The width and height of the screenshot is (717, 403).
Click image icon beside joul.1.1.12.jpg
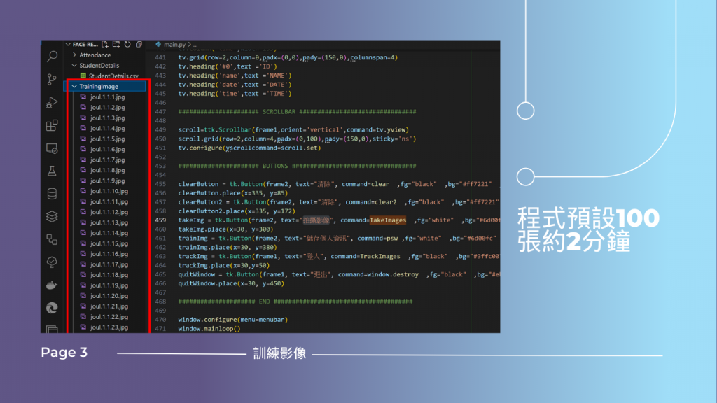pos(83,212)
